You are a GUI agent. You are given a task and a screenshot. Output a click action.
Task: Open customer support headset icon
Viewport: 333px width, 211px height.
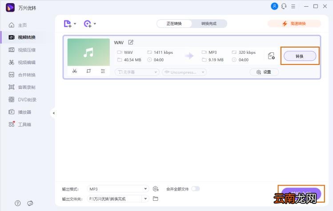[x=284, y=6]
